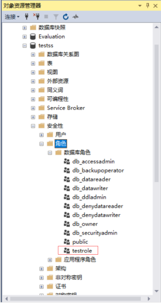Click the Stop square icon in toolbar
The image size is (161, 303).
(x=46, y=17)
